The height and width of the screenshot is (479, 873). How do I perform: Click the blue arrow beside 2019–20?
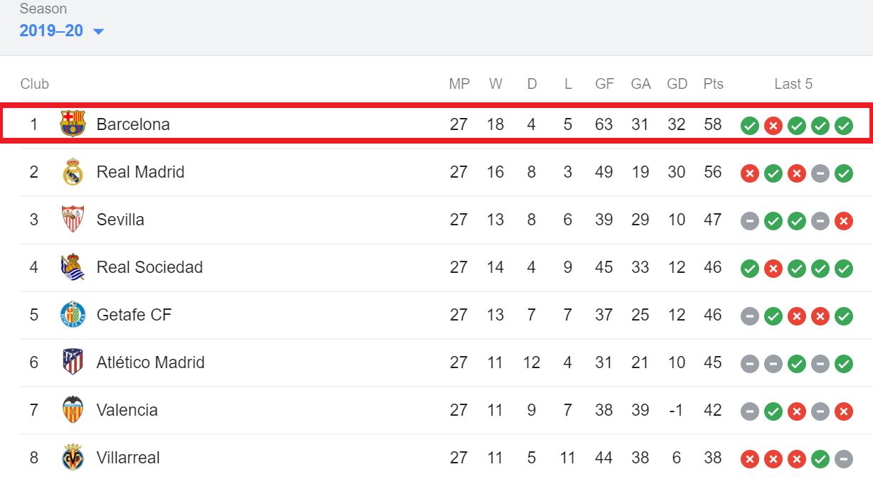tap(98, 32)
